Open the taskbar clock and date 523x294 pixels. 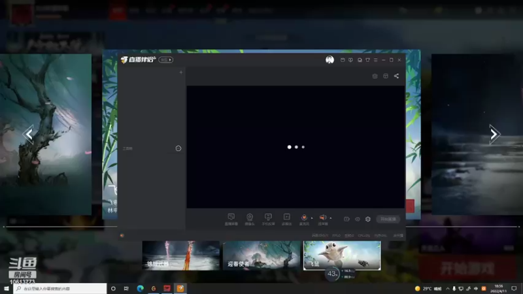point(499,289)
